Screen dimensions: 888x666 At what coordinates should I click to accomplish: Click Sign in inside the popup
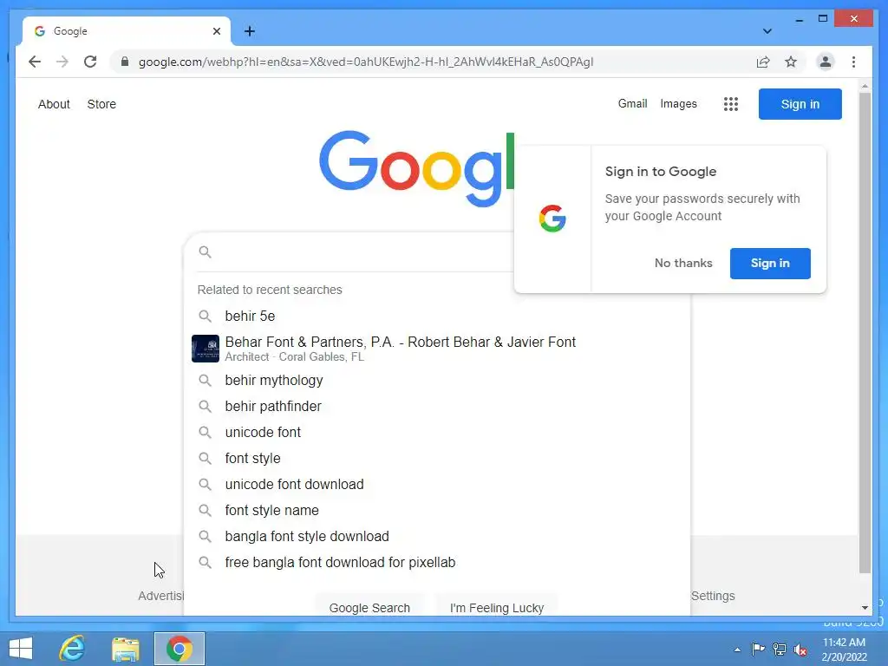(770, 264)
